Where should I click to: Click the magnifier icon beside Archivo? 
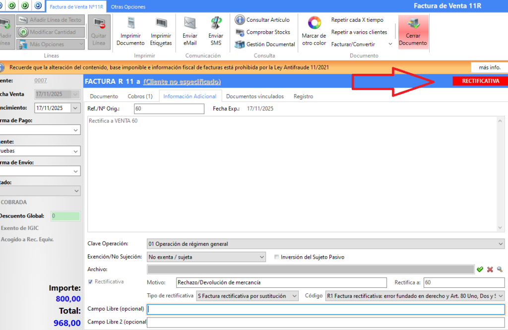(x=500, y=270)
